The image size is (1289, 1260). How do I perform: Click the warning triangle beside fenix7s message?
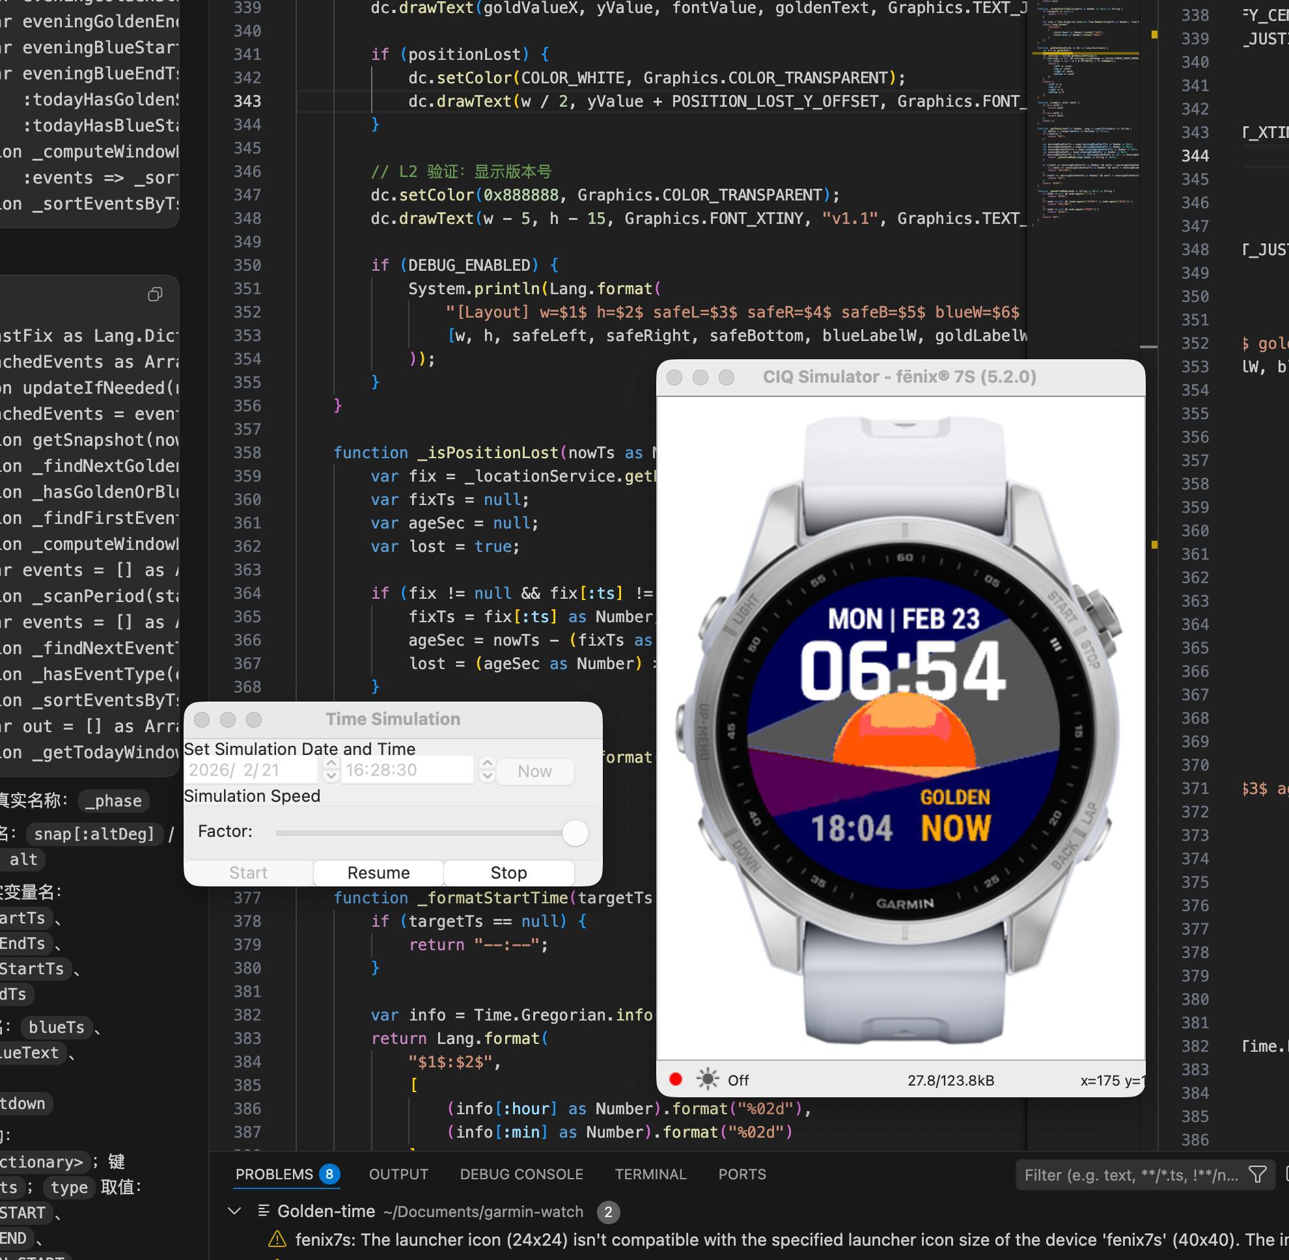click(277, 1239)
